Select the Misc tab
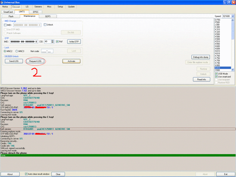The height and width of the screenshot is (177, 236). pyautogui.click(x=49, y=6)
